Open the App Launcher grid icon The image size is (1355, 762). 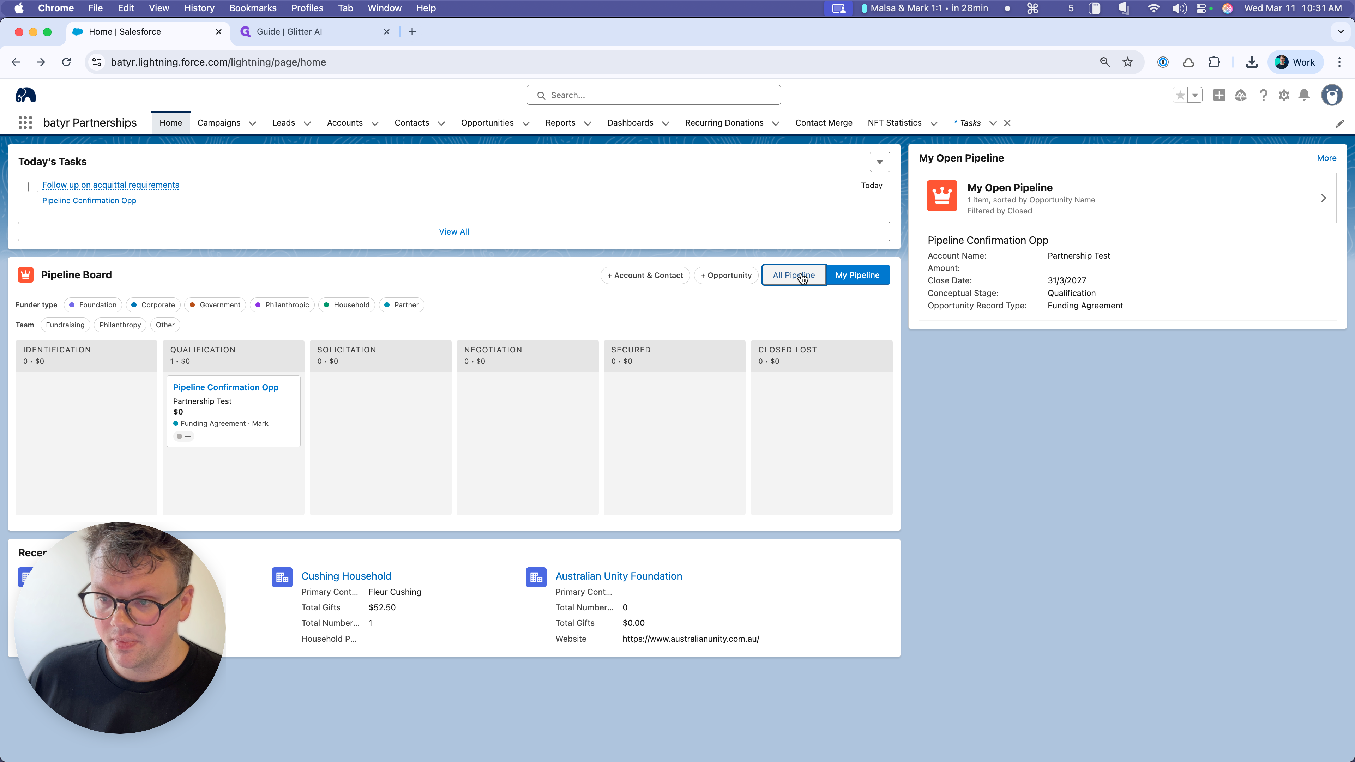click(x=25, y=122)
